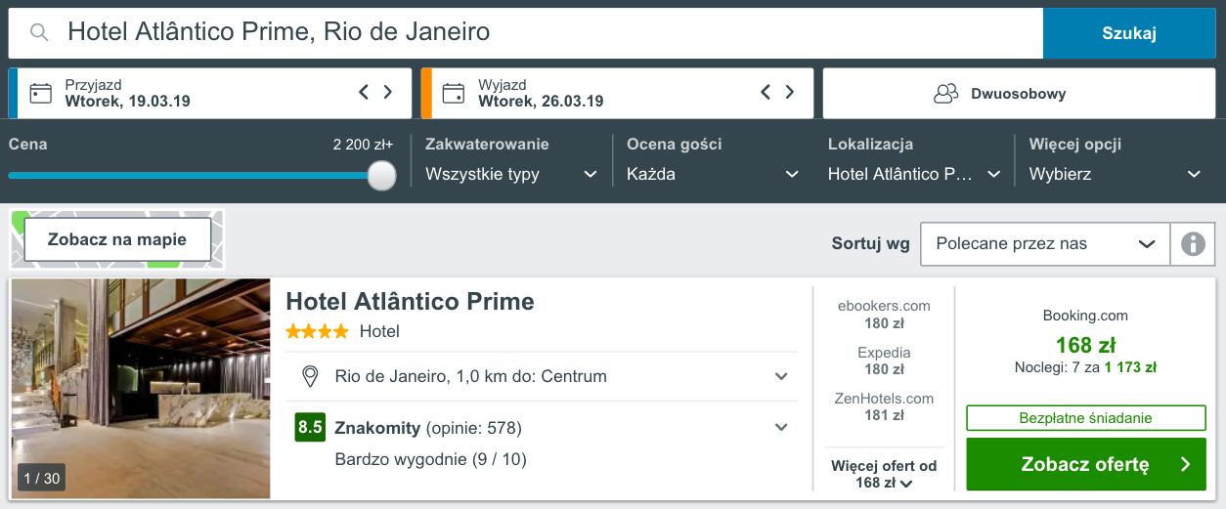Open the Wyjazd check-out calendar icon
This screenshot has height=509, width=1226.
click(454, 94)
